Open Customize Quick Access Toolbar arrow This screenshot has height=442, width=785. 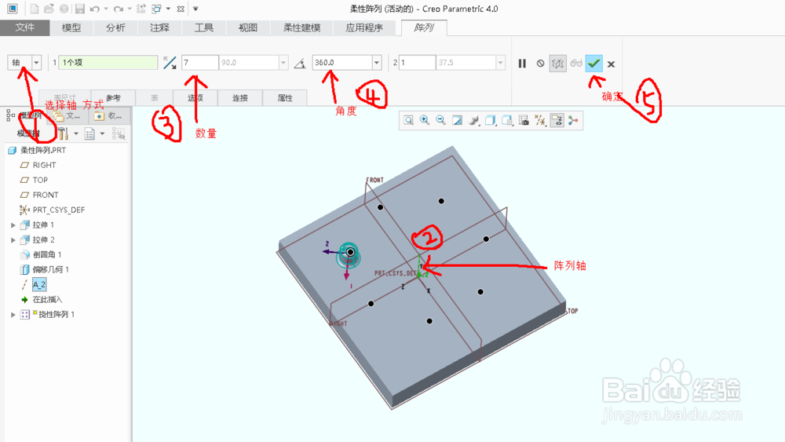pyautogui.click(x=195, y=9)
